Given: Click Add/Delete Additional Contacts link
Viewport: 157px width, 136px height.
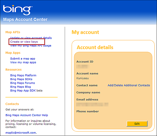Looking at the screenshot, I should coord(129,85).
